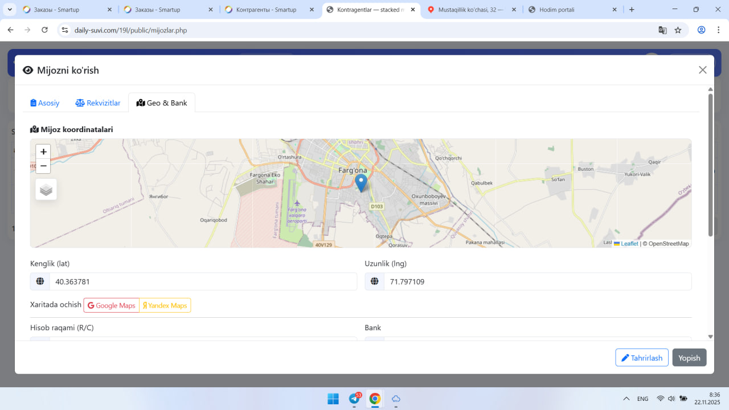Zoom in on the map
729x410 pixels.
43,152
